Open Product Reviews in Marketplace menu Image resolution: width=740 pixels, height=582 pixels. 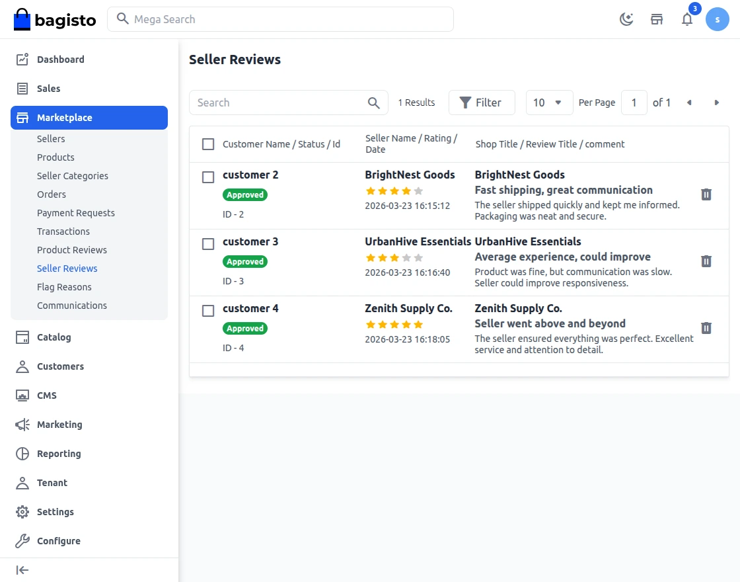[x=72, y=250]
